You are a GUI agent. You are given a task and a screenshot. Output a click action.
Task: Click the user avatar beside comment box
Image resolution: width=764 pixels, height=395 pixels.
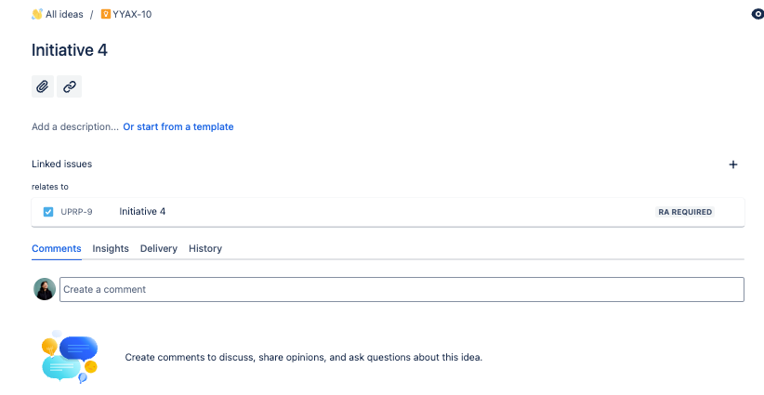(45, 289)
